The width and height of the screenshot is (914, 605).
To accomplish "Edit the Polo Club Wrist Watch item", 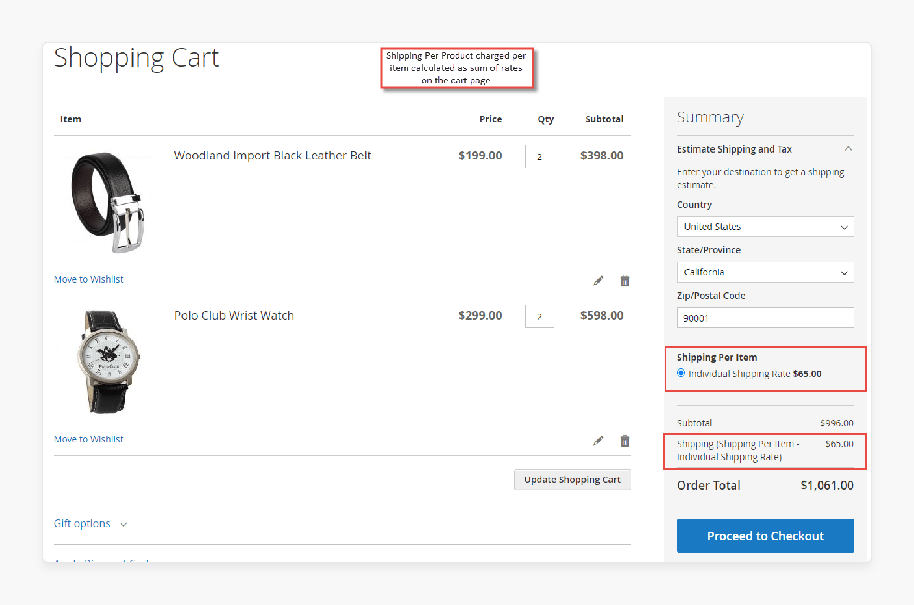I will pyautogui.click(x=598, y=441).
